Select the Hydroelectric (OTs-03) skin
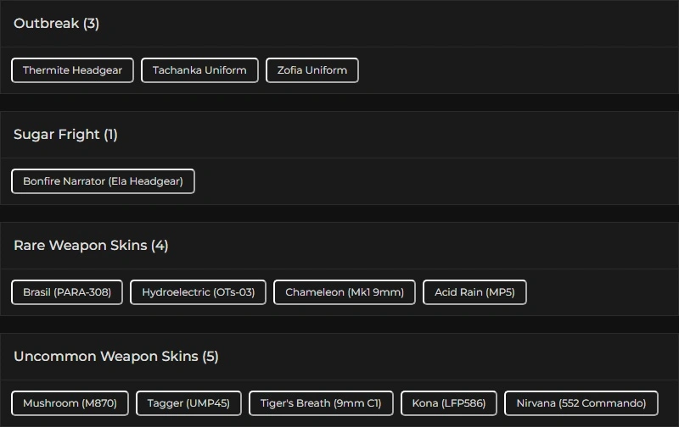Viewport: 679px width, 427px height. pos(198,292)
